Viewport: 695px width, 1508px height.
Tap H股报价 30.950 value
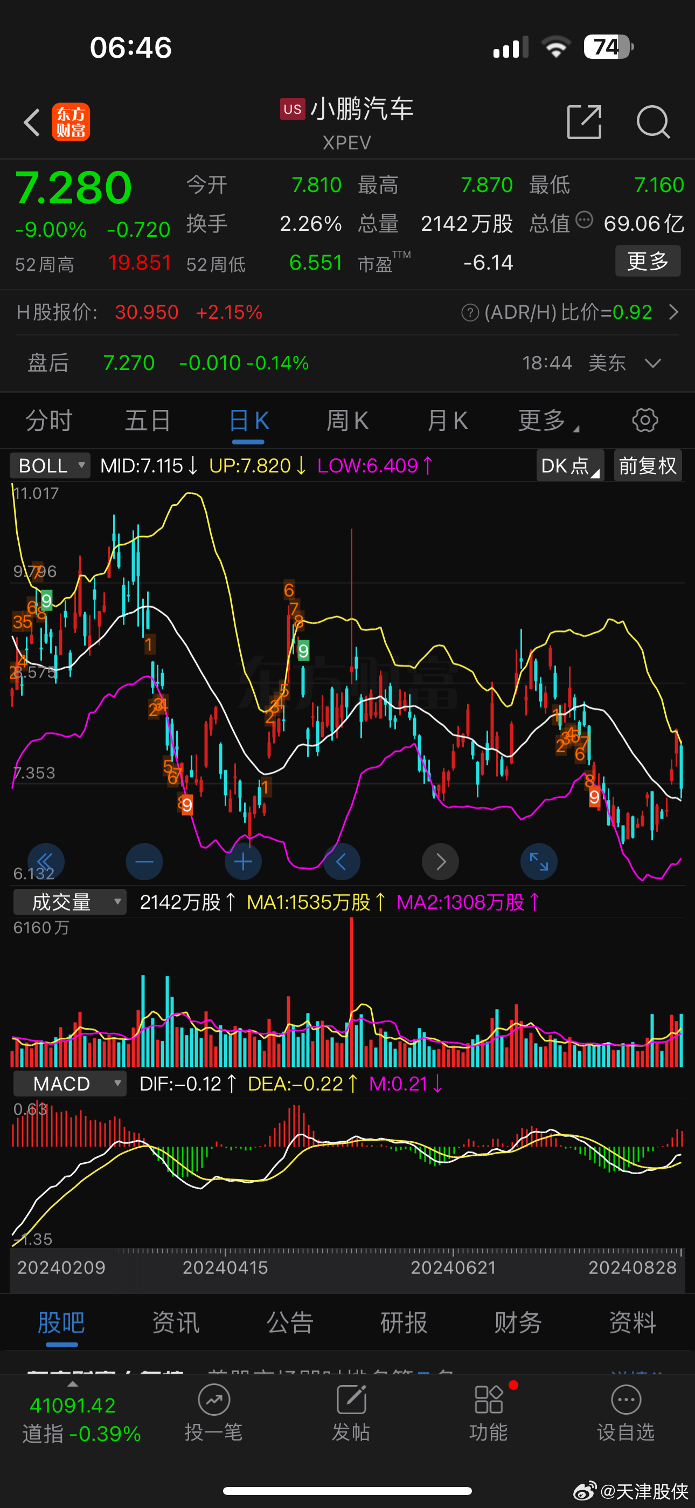pyautogui.click(x=146, y=313)
